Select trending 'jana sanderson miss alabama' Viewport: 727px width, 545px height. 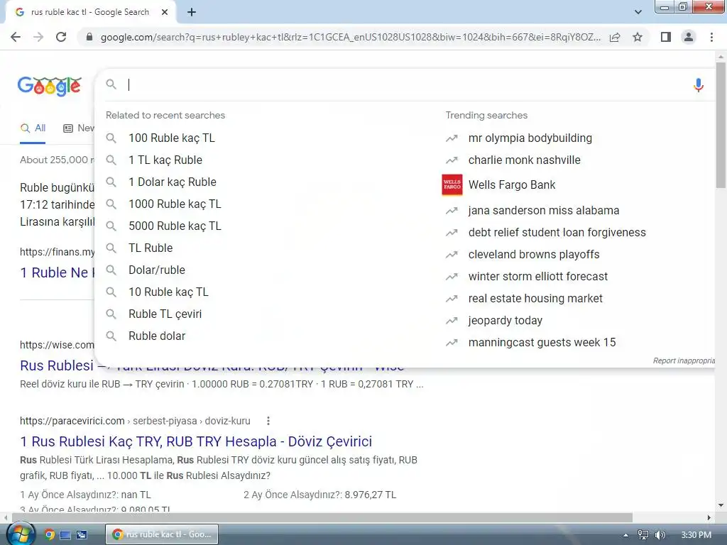[x=543, y=210]
